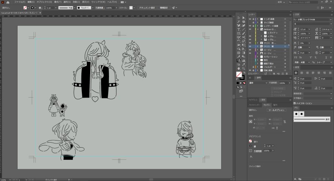Select the Zoom magnifier tool
Image resolution: width=334 pixels, height=181 pixels.
(243, 68)
